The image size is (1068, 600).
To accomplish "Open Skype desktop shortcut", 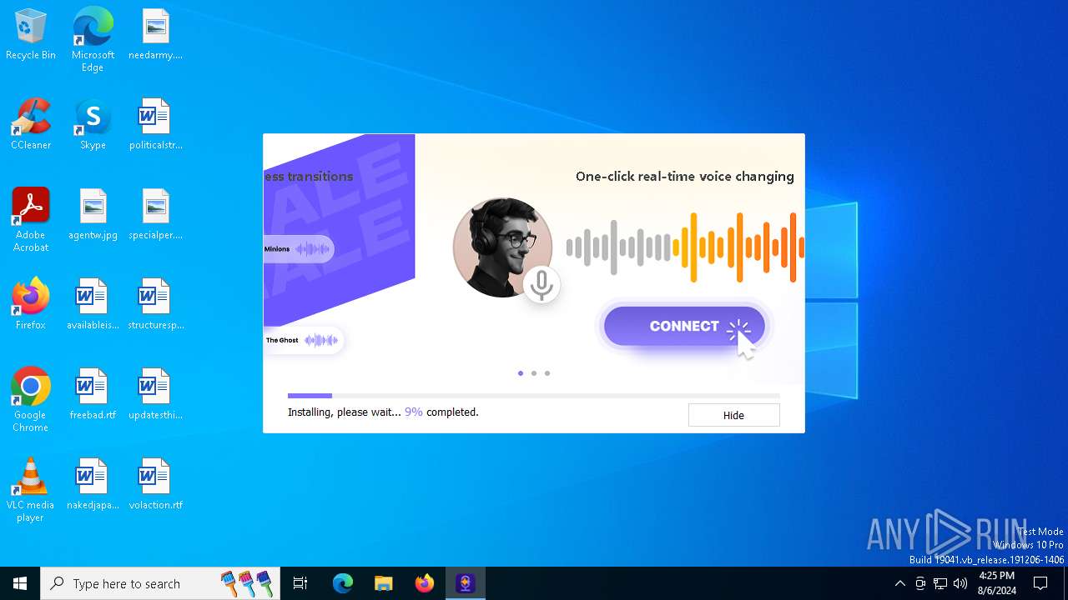I will (x=93, y=125).
